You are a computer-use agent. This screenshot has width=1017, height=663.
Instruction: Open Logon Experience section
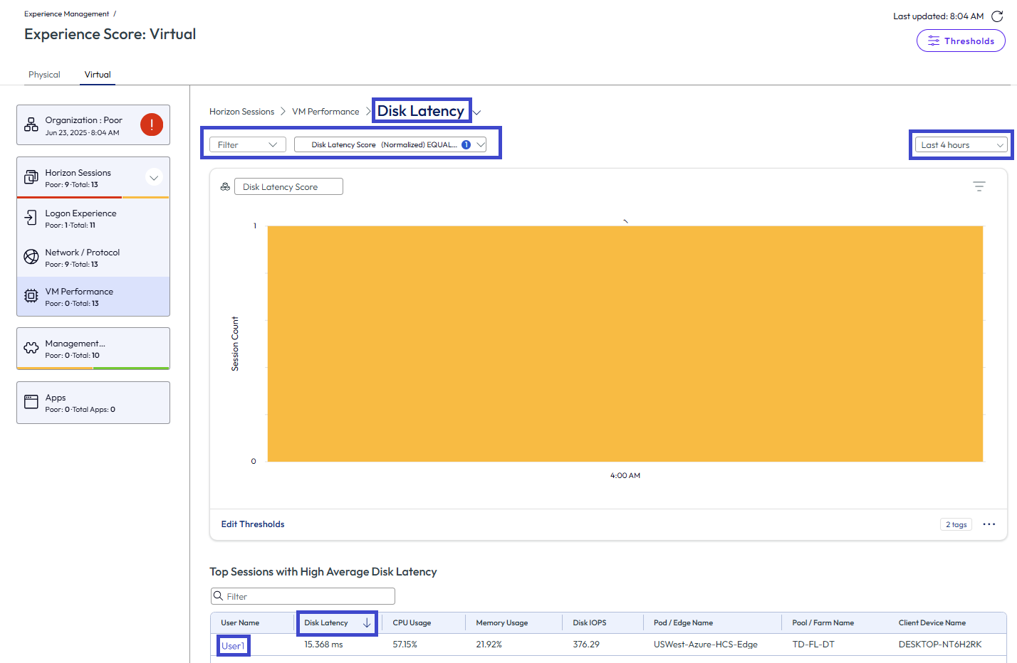pyautogui.click(x=93, y=218)
